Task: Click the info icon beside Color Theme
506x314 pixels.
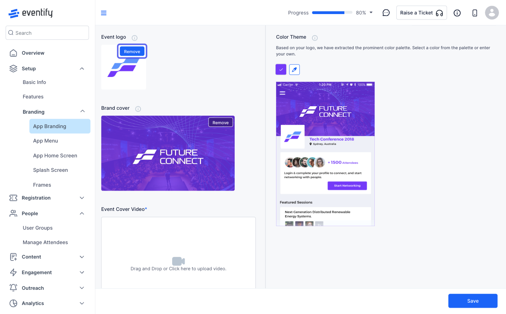Action: point(315,38)
